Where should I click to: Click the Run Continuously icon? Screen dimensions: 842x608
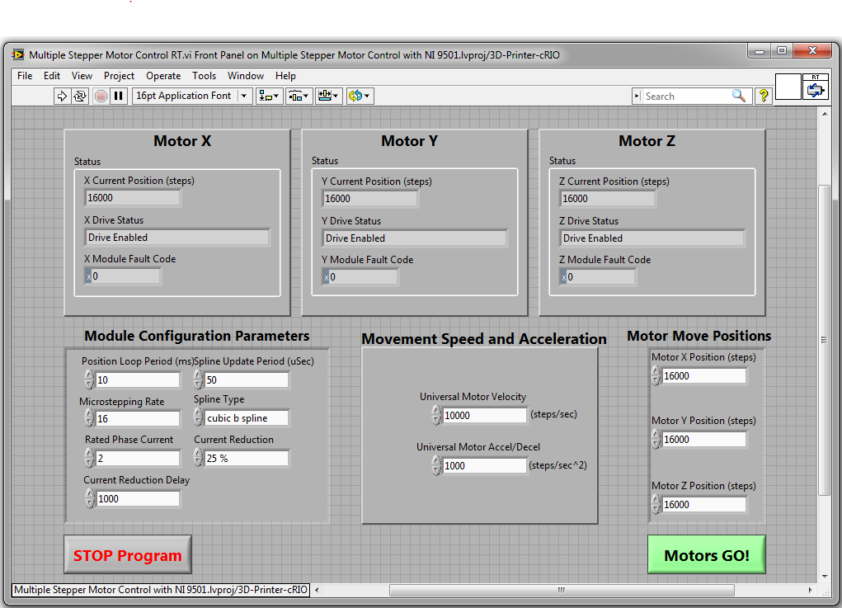point(80,96)
